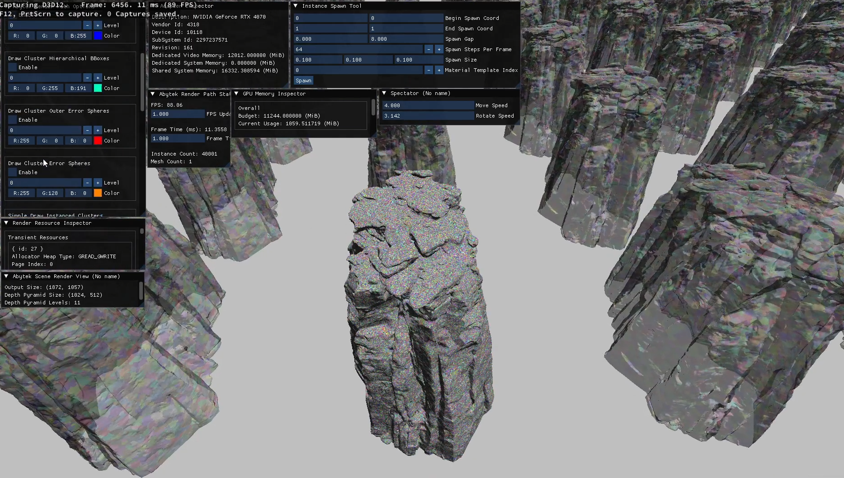The image size is (844, 478).
Task: Click Render Resource Inspector scrollbar
Action: coord(142,231)
